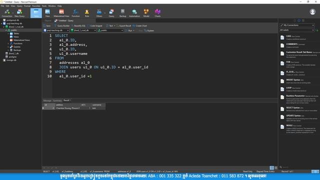Click the IF...ELSE snippet icon
The image size is (320, 180).
point(282,73)
